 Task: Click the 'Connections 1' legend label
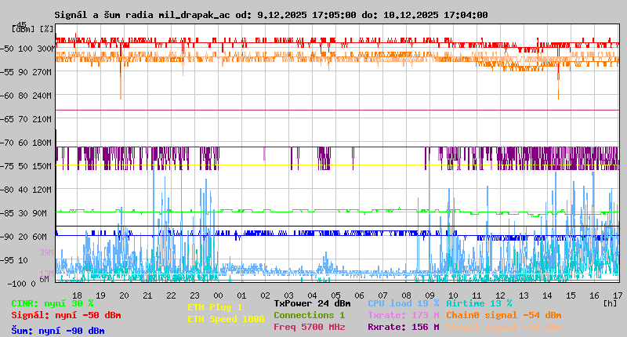tap(309, 315)
